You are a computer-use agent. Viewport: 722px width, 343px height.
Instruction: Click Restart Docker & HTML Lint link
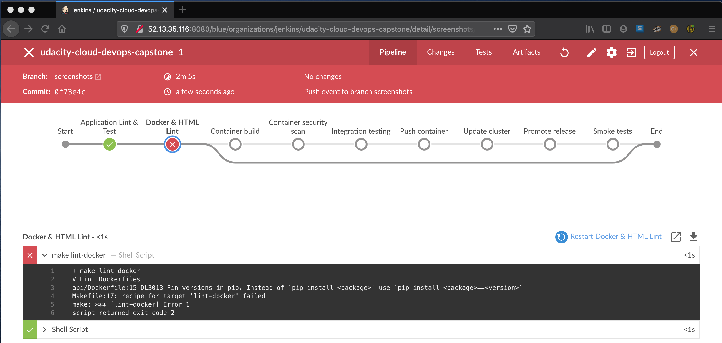(616, 237)
